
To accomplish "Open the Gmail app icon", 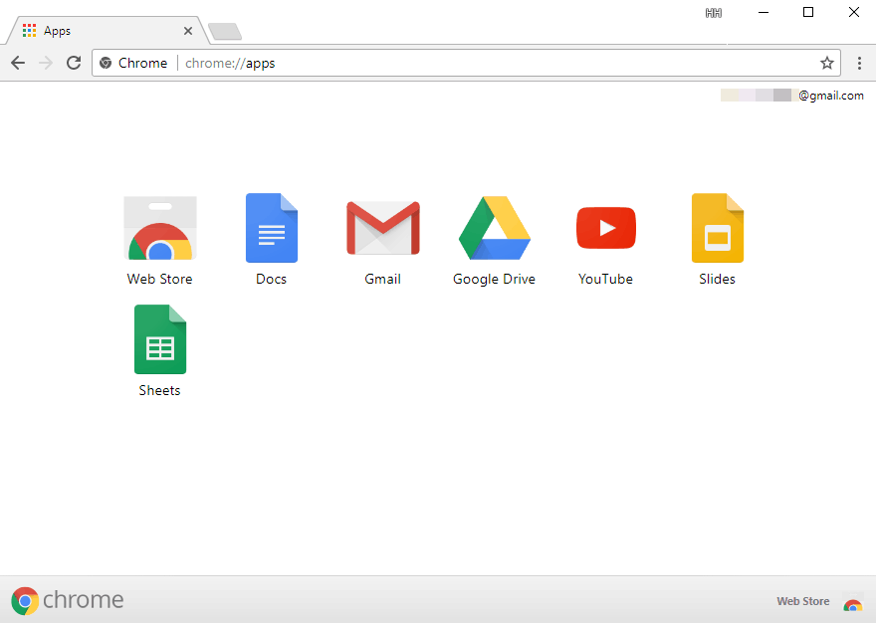I will 383,228.
